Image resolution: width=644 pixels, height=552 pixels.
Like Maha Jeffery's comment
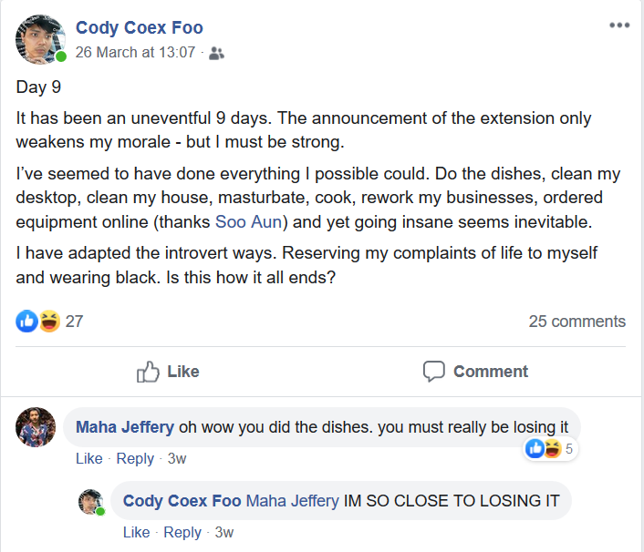[x=88, y=458]
